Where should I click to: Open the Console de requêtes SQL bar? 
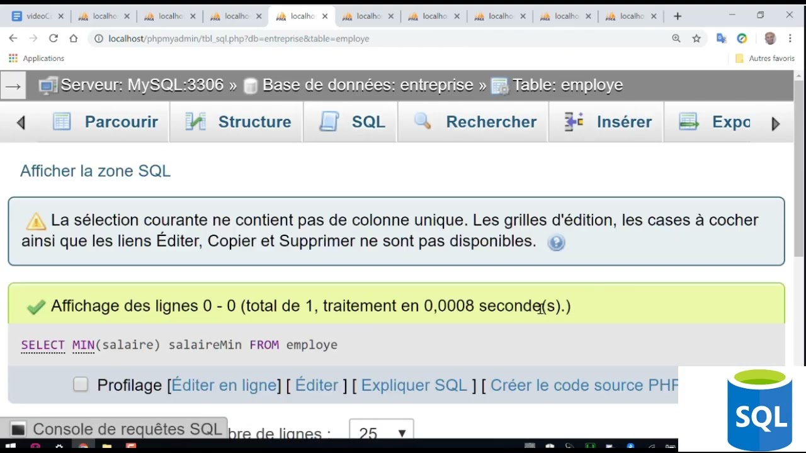(113, 429)
